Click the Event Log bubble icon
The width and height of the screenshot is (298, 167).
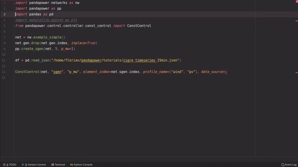283,165
